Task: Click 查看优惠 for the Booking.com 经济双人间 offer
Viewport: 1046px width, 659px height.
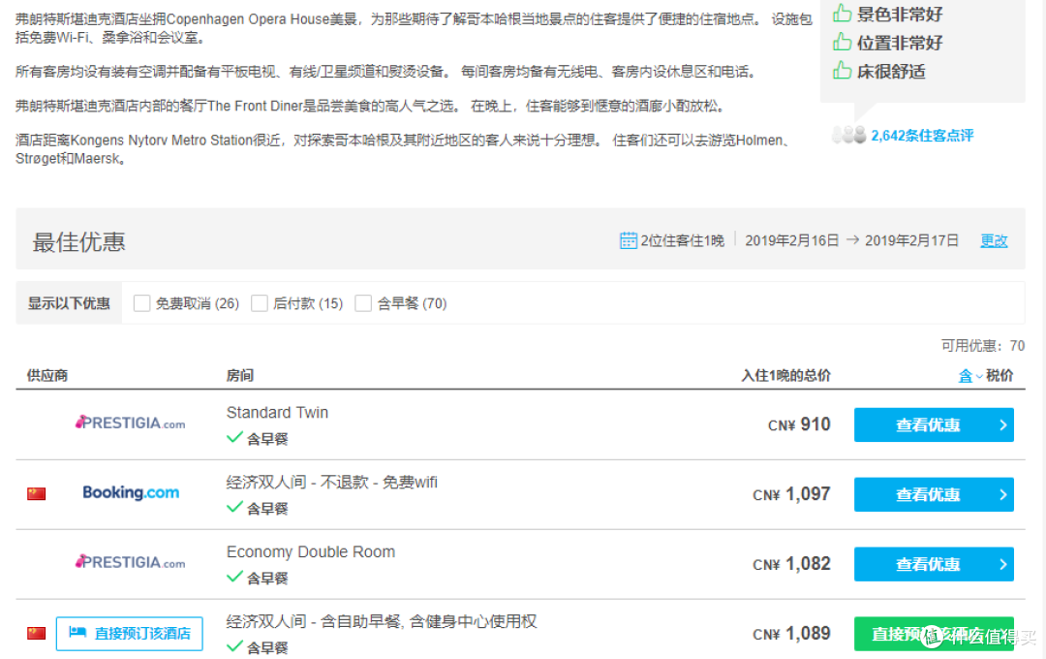Action: point(934,495)
